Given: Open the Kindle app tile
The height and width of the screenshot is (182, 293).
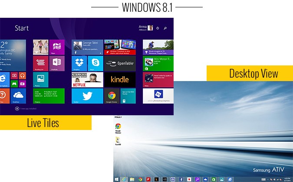Looking at the screenshot, I should pos(119,80).
